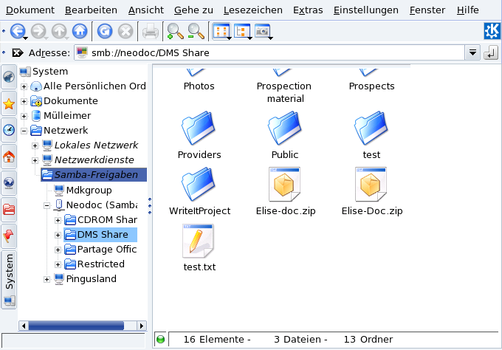Reload the current folder view
The width and height of the screenshot is (502, 350).
tap(105, 31)
